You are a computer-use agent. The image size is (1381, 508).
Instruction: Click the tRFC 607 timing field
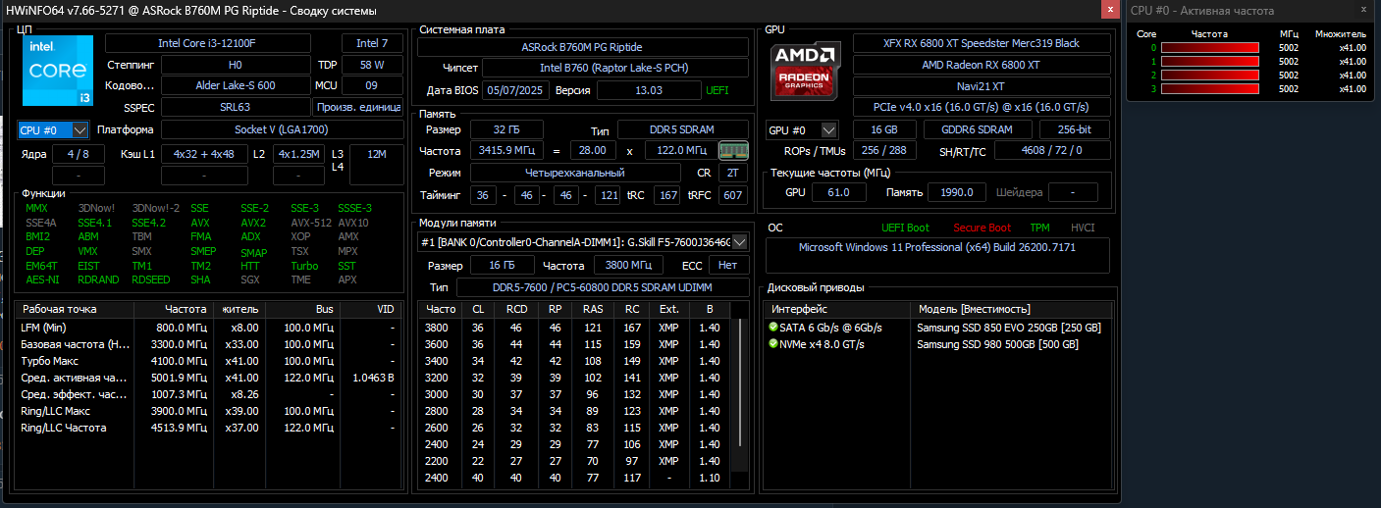(733, 195)
